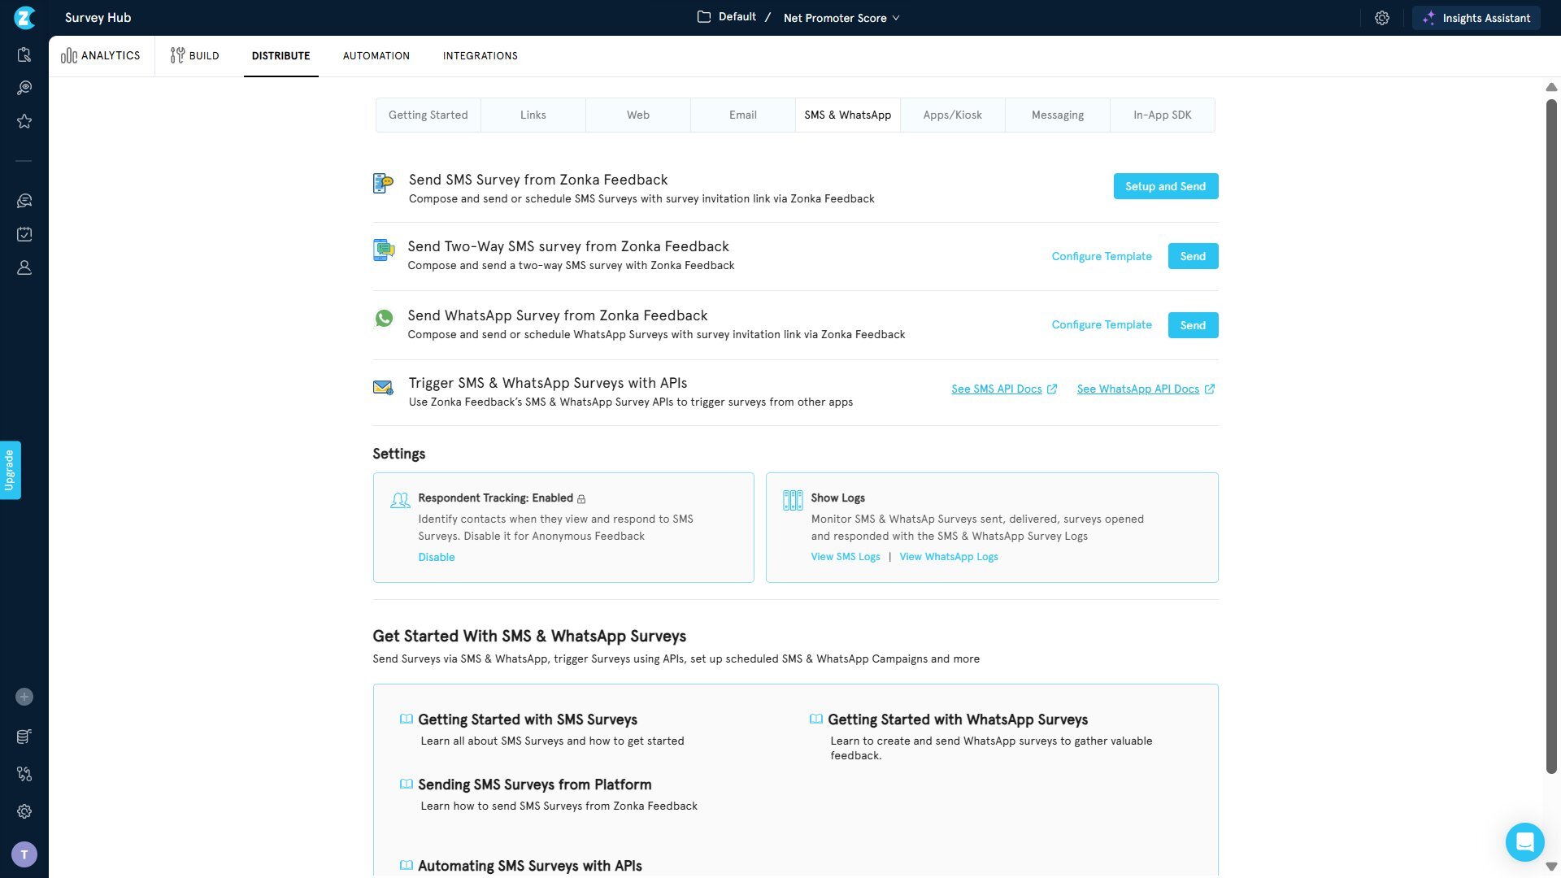This screenshot has width=1561, height=878.
Task: Click the gear icon in top bar
Action: pos(1382,18)
